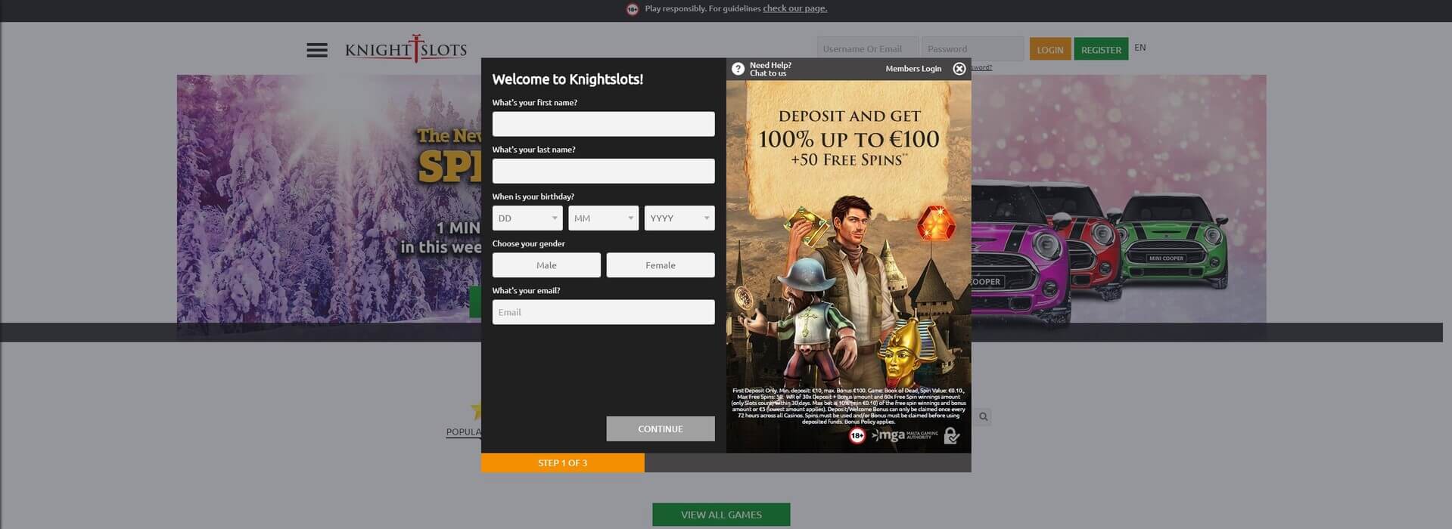Image resolution: width=1452 pixels, height=529 pixels.
Task: Click the Email input field in the form
Action: [x=603, y=312]
